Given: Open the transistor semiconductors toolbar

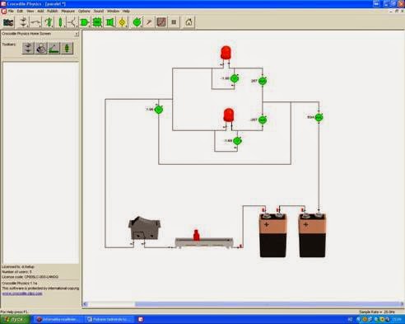Looking at the screenshot, I should pos(72,22).
